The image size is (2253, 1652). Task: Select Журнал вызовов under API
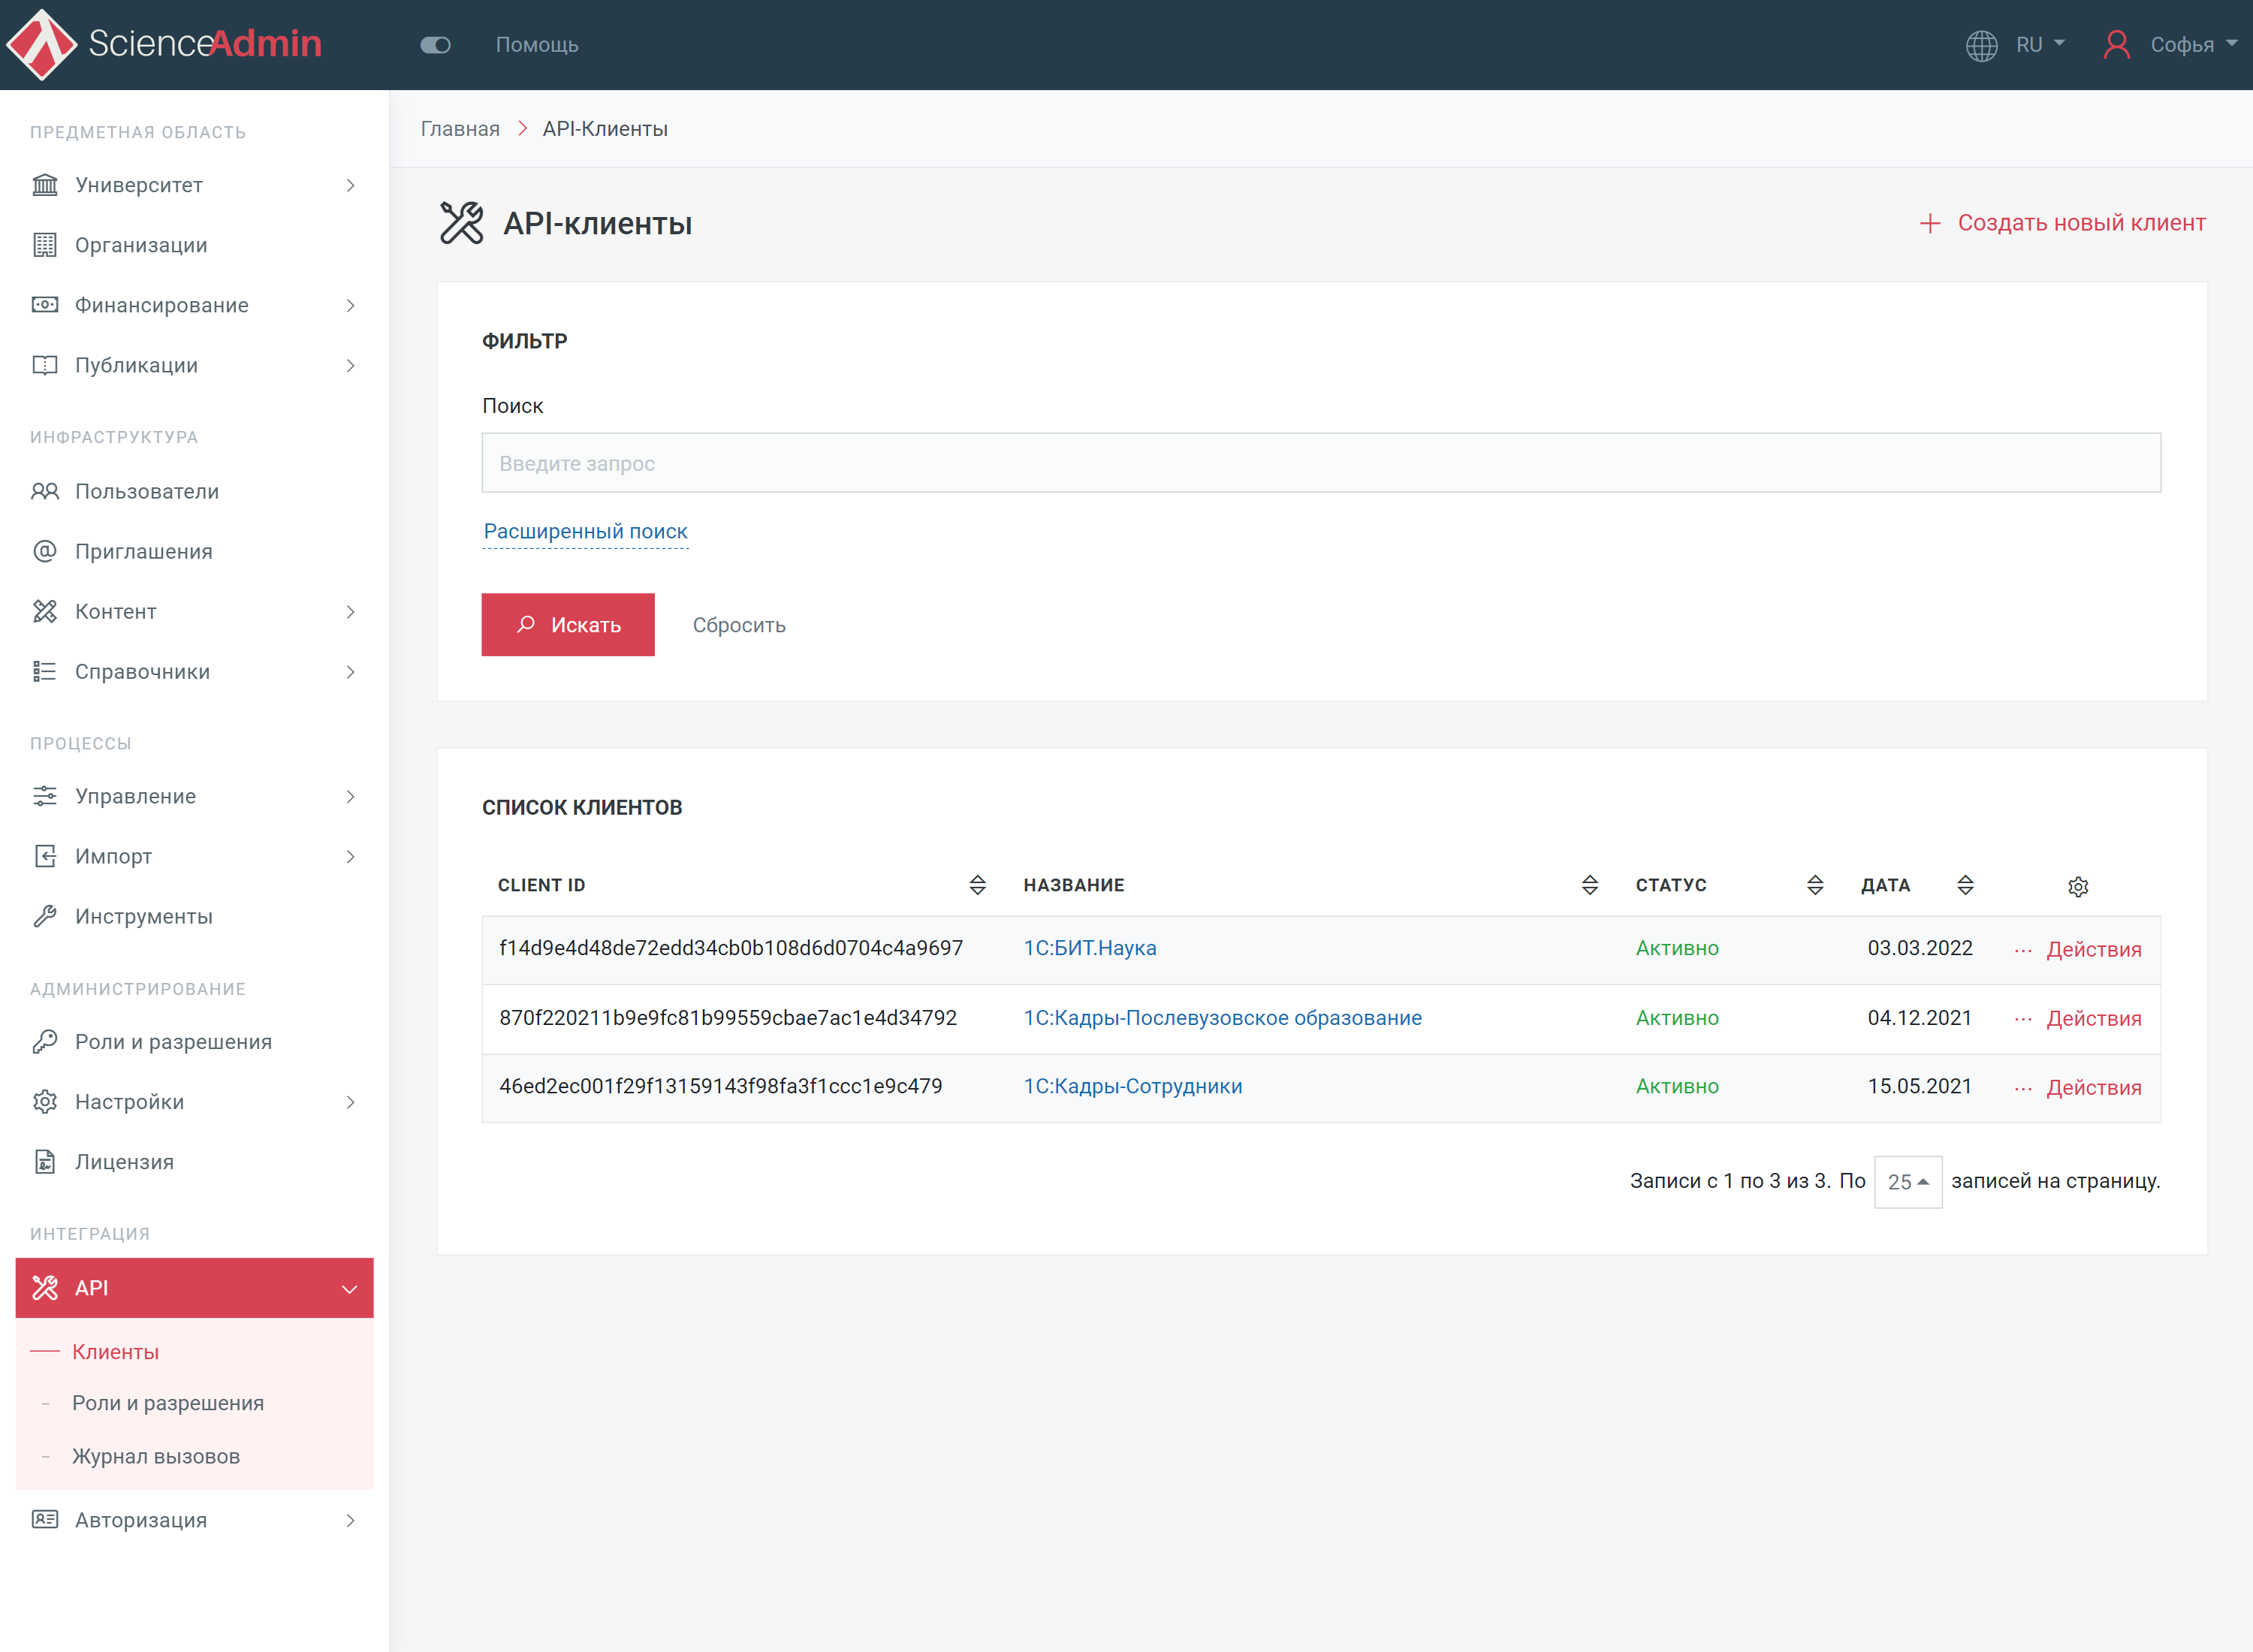154,1455
